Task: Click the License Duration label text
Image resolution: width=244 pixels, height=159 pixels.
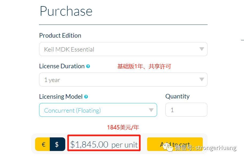Action: pos(62,66)
